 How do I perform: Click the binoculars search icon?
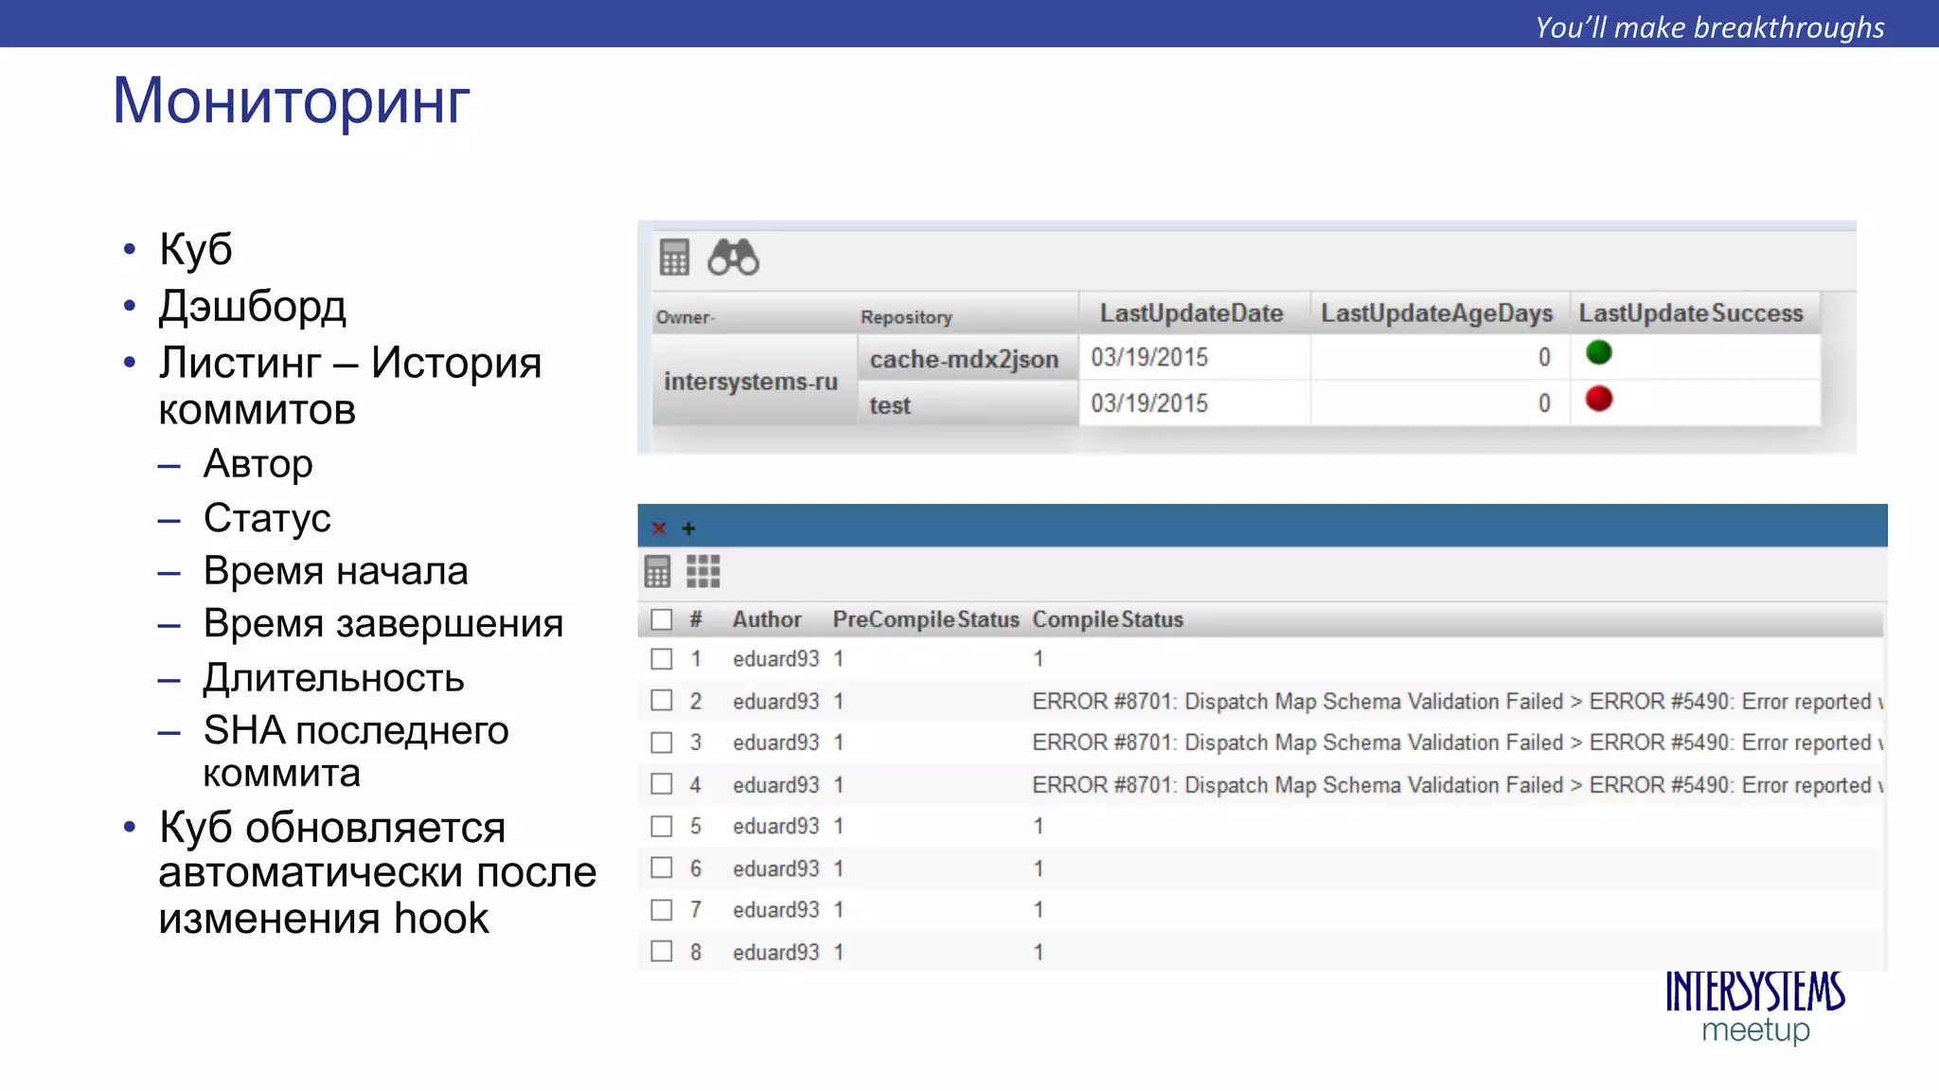click(733, 257)
